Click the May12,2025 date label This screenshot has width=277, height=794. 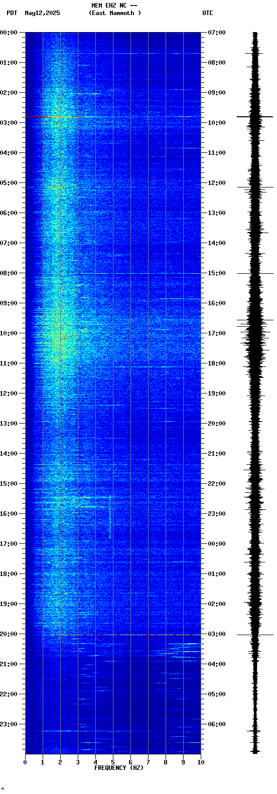[x=42, y=13]
